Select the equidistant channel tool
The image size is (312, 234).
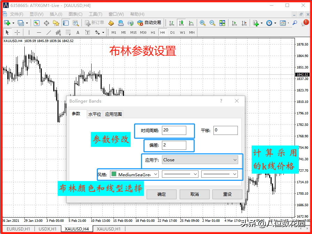pyautogui.click(x=58, y=32)
